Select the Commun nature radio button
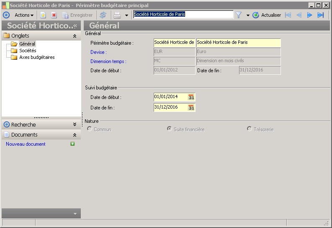 tap(89, 129)
